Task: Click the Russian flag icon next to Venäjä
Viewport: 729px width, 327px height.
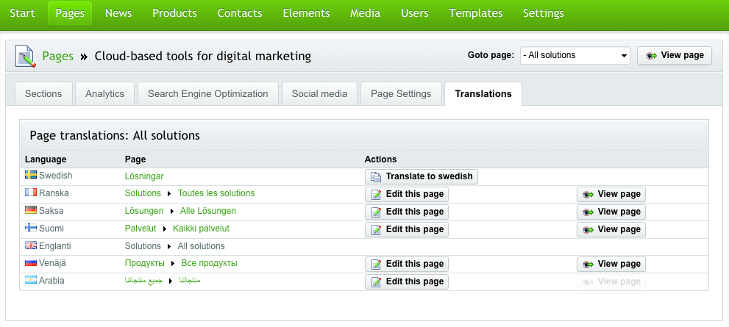Action: coord(31,263)
